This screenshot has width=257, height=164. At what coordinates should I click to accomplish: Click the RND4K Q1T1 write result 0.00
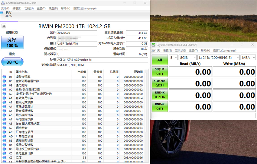pyautogui.click(x=234, y=106)
